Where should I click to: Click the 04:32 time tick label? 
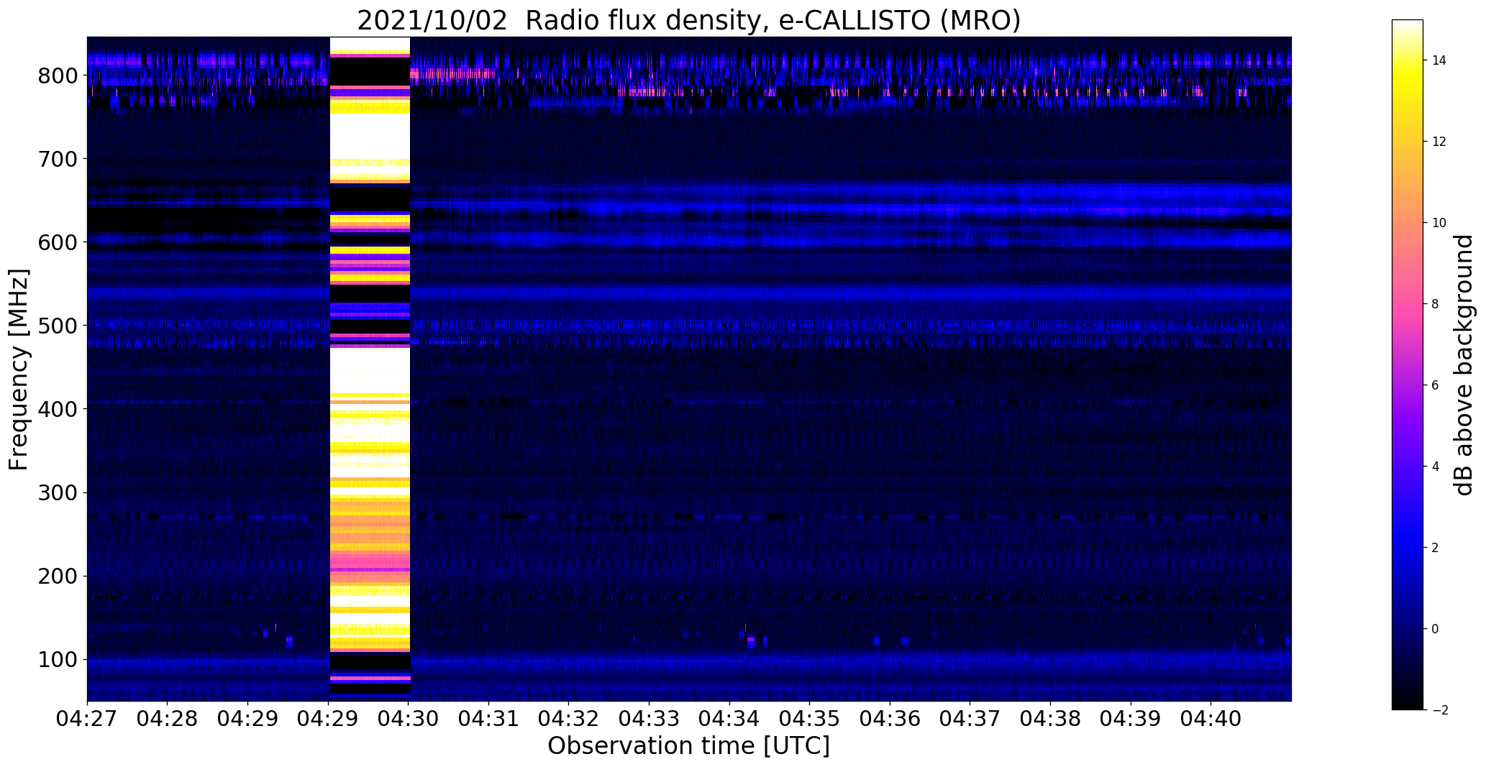click(x=569, y=719)
